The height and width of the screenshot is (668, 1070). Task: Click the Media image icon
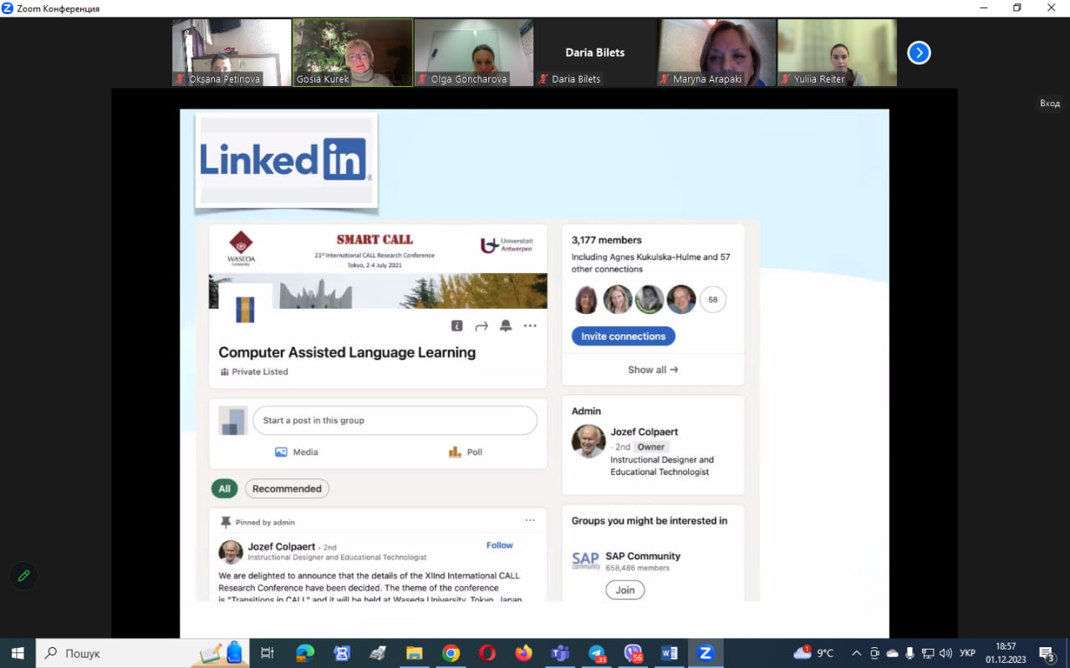[281, 452]
